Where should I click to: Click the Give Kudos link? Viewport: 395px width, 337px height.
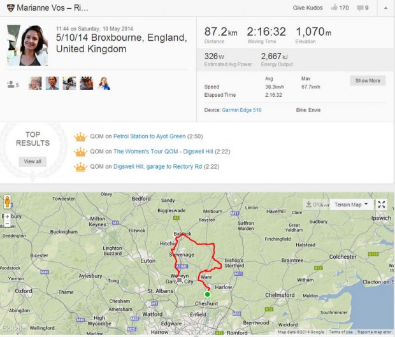point(305,8)
